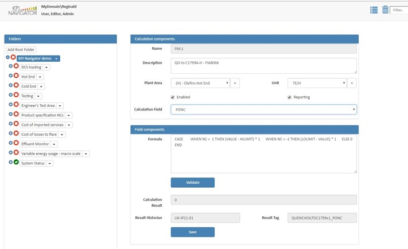Viewport: 408px width, 249px height.
Task: Click the Calculation Result field
Action: tap(263, 200)
